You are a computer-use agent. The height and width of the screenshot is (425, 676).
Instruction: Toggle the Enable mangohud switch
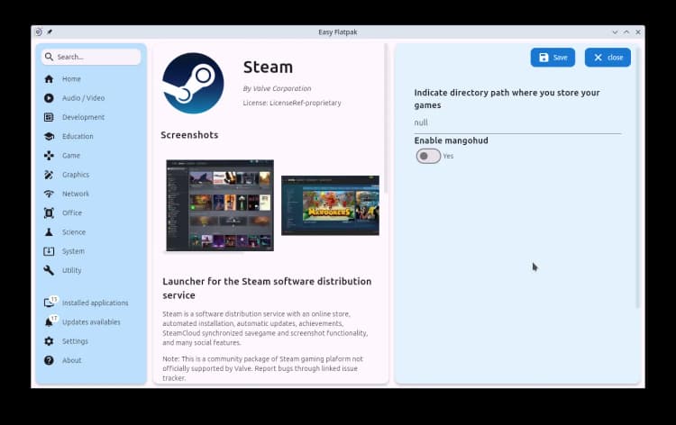tap(428, 156)
